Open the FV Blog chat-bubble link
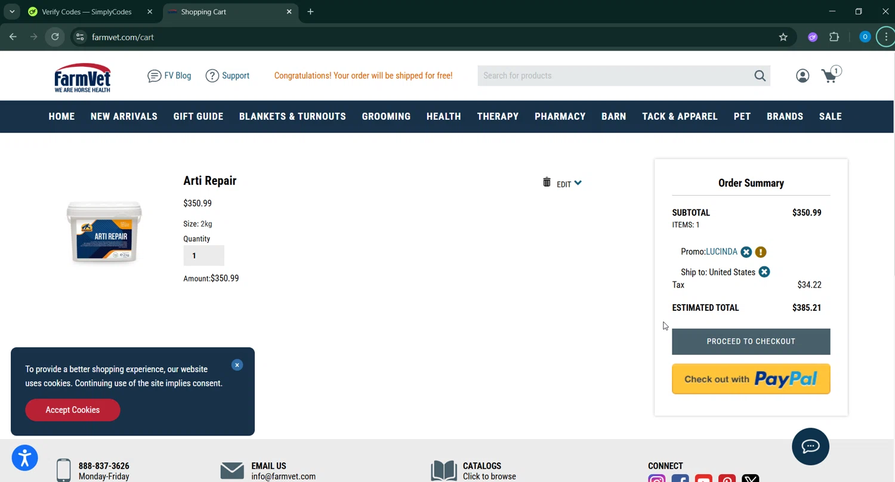895x482 pixels. pos(169,76)
